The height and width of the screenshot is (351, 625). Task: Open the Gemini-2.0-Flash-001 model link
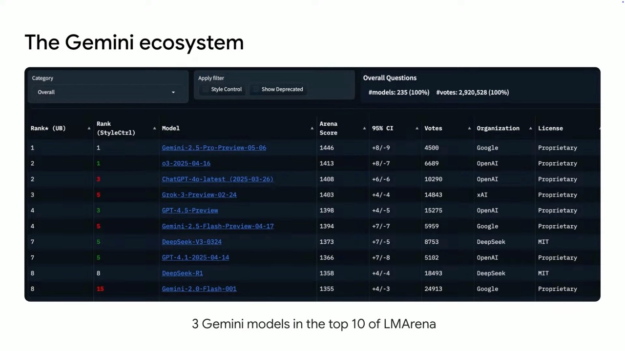pyautogui.click(x=199, y=289)
